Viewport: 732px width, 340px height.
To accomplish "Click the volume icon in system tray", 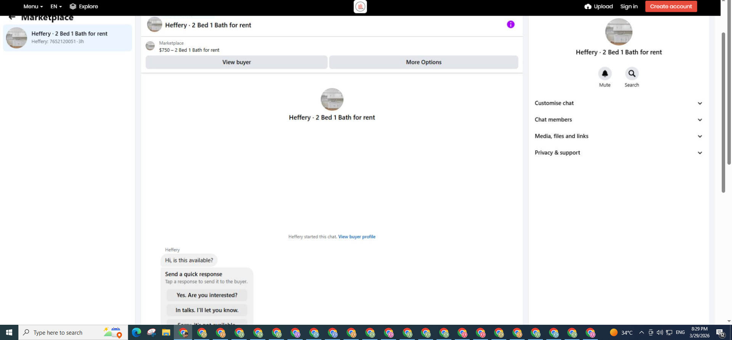I will [660, 332].
